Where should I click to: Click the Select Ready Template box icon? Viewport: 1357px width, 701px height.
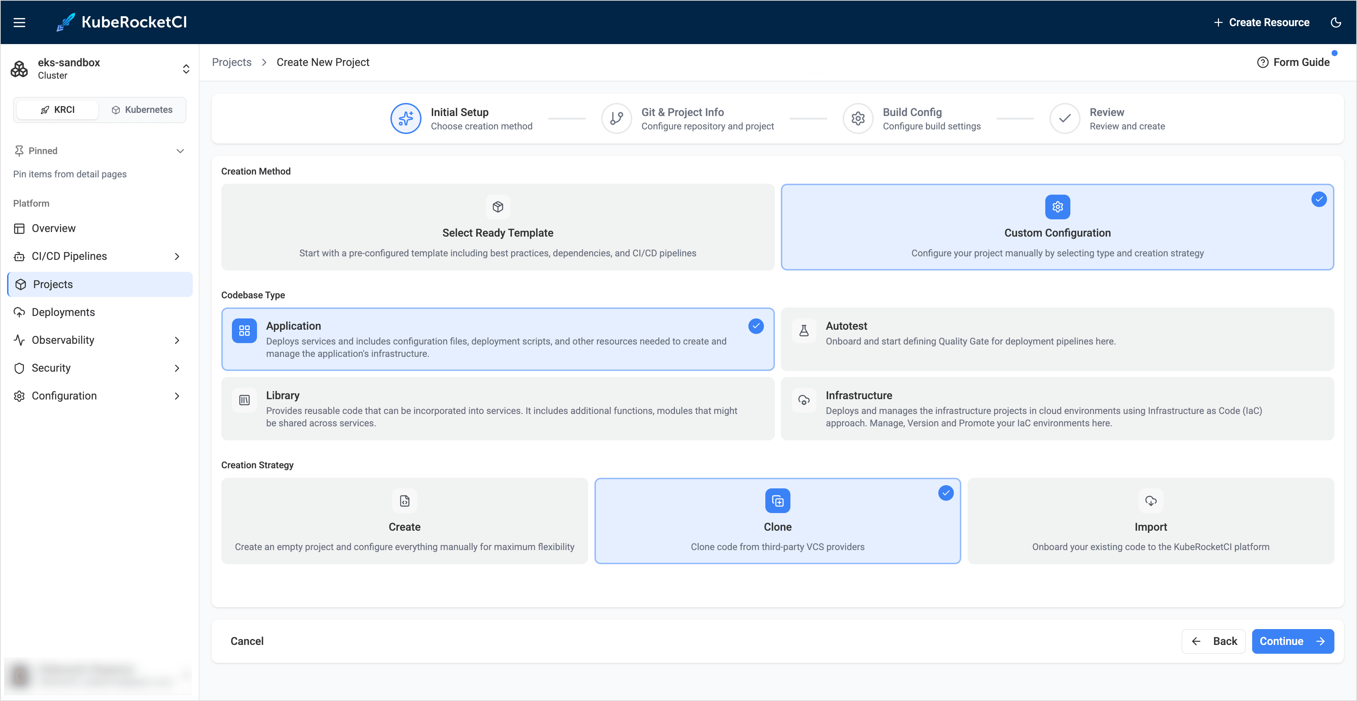pos(498,207)
